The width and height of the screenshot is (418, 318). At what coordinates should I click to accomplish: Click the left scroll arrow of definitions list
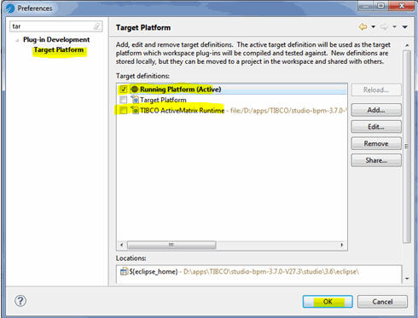click(x=122, y=245)
